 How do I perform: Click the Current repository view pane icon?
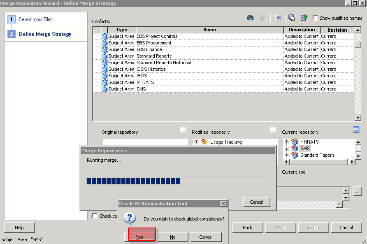pos(356,130)
